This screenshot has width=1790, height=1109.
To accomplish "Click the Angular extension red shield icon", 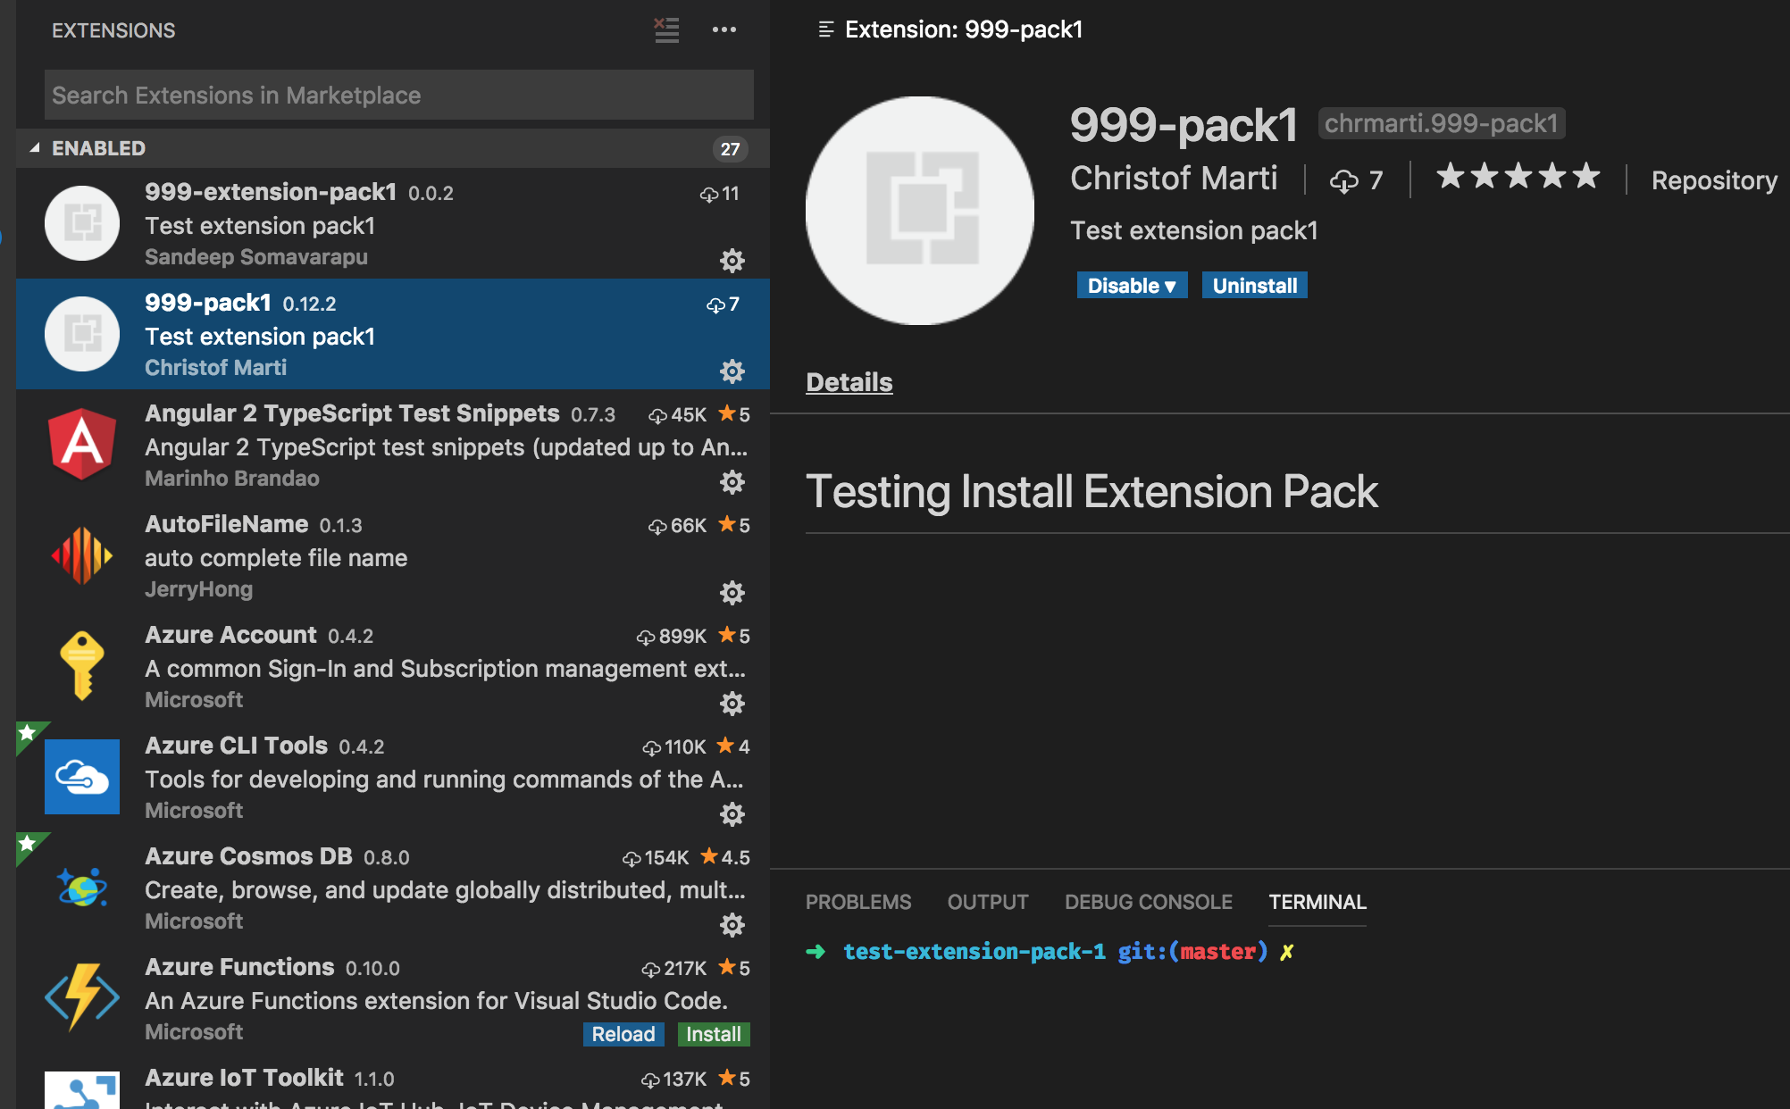I will click(x=82, y=445).
